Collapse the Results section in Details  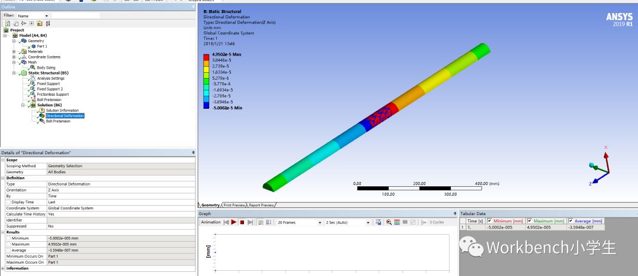pyautogui.click(x=3, y=232)
